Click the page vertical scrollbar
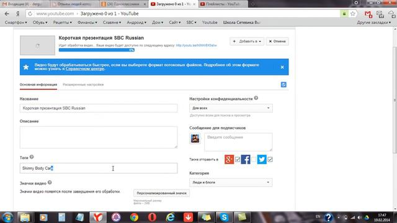Image resolution: width=397 pixels, height=223 pixels. [x=395, y=101]
